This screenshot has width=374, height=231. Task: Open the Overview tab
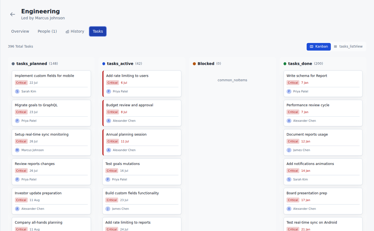pyautogui.click(x=20, y=31)
